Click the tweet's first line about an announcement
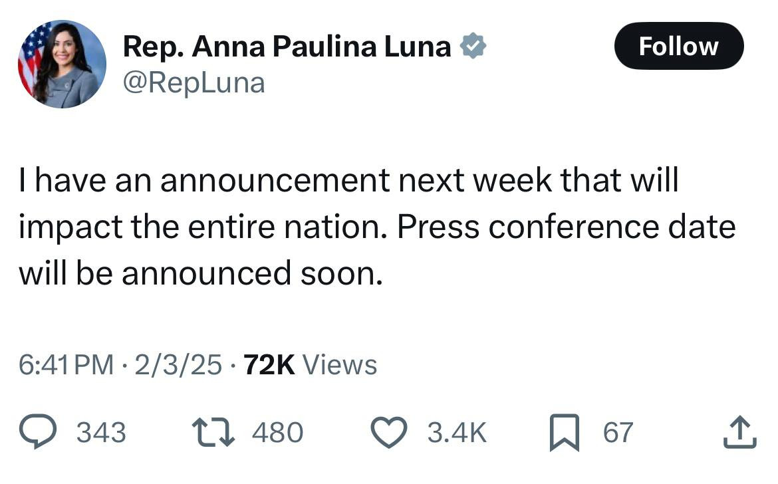Image resolution: width=778 pixels, height=484 pixels. (348, 181)
